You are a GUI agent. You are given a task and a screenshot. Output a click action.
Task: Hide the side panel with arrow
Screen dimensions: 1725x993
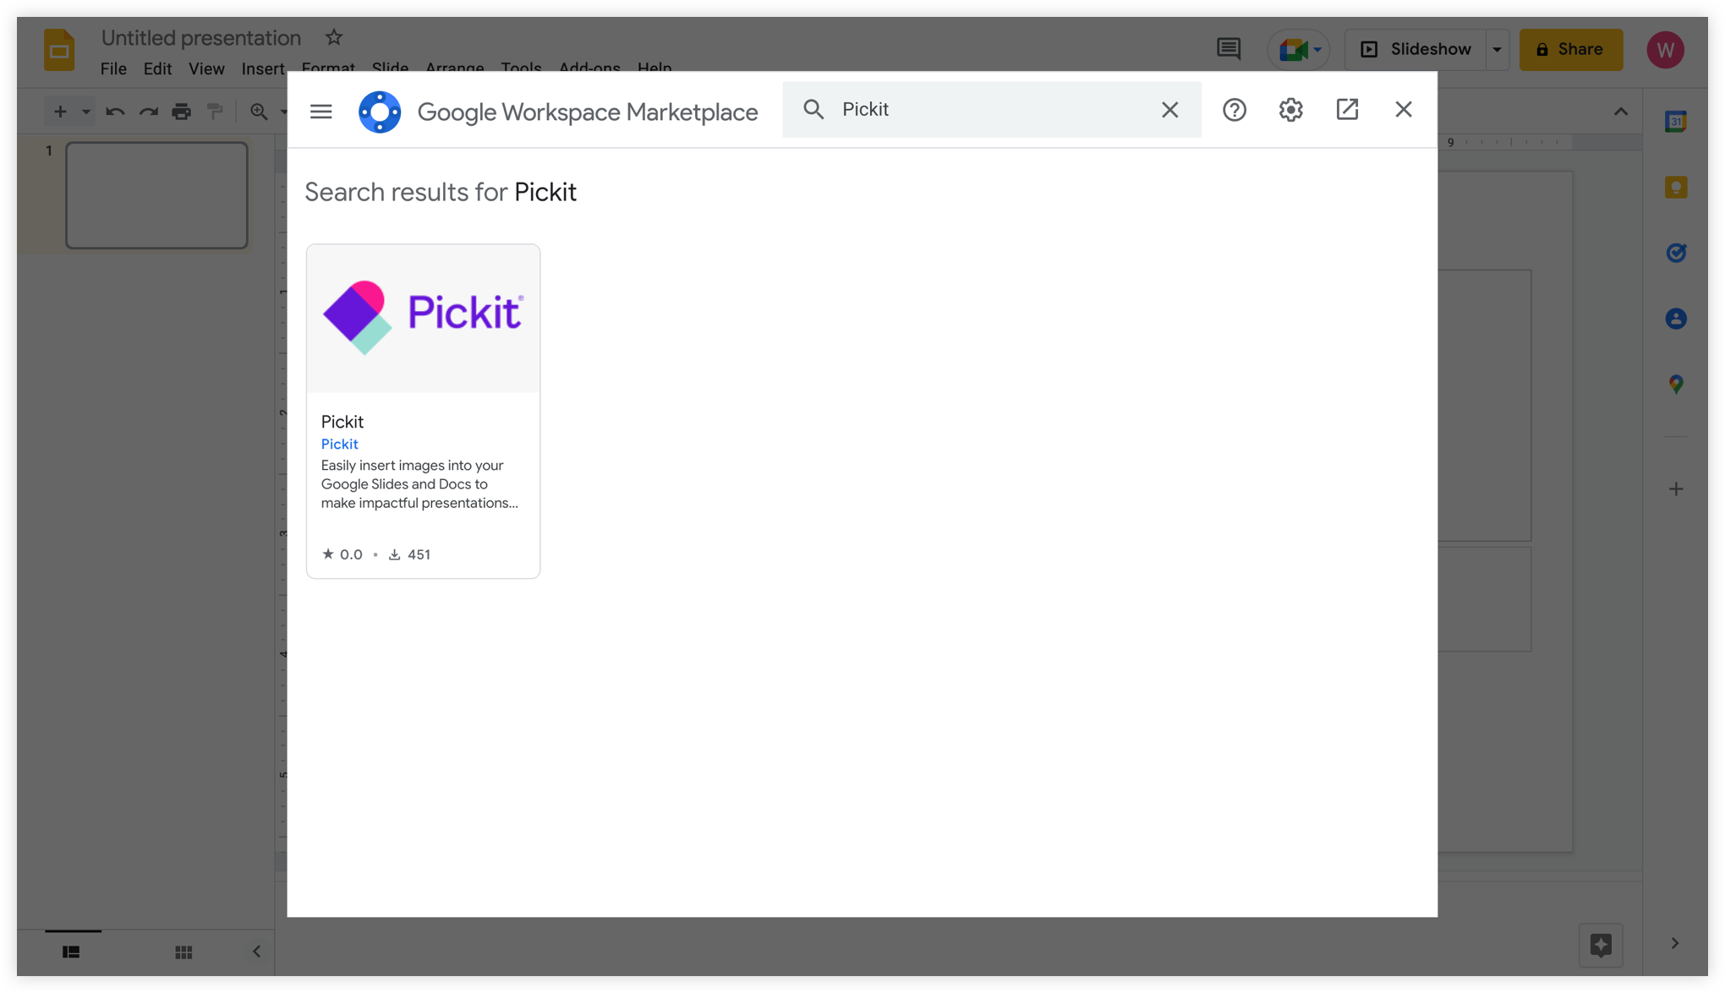(x=1674, y=943)
